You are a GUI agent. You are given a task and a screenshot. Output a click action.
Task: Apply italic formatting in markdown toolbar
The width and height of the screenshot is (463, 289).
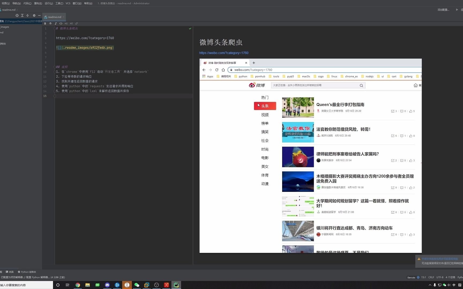pos(55,24)
